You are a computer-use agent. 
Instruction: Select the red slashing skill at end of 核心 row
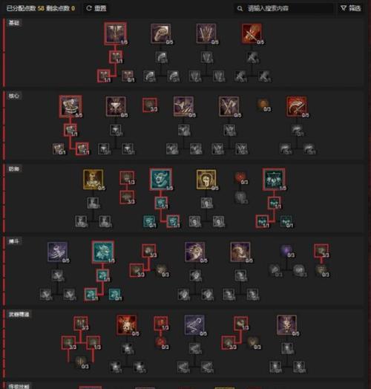tap(297, 106)
